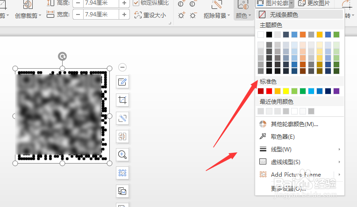Click the width (宽度) value field
The width and height of the screenshot is (357, 207).
[x=101, y=14]
